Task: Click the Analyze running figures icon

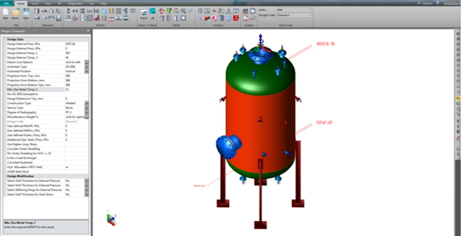Action: click(245, 11)
